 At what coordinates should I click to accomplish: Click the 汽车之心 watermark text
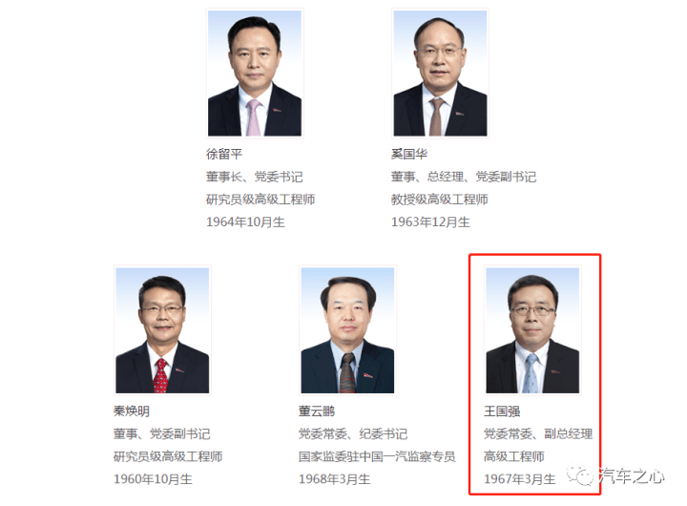point(632,476)
